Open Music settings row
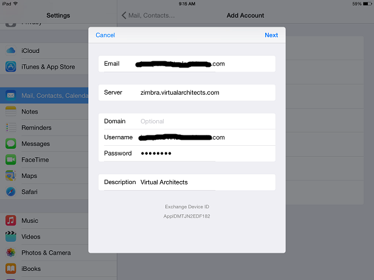Viewport: 374px width, 280px height. (x=44, y=220)
